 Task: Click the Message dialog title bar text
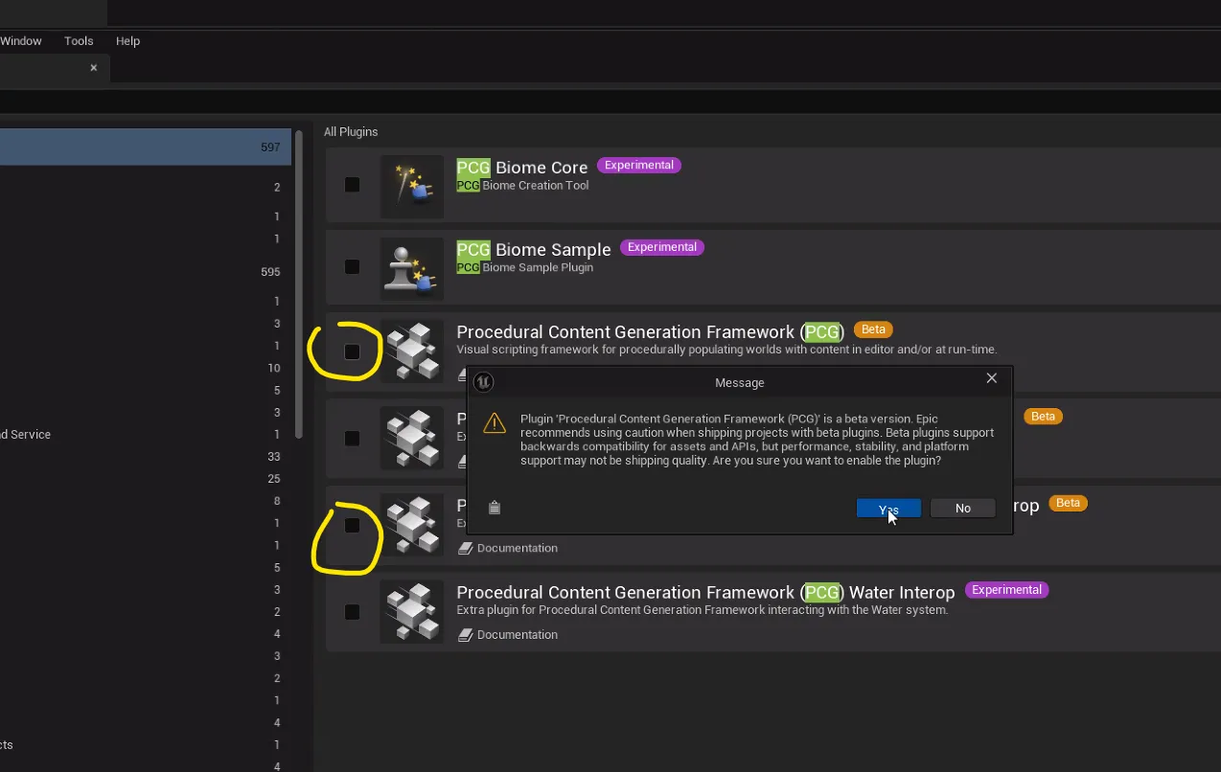[x=740, y=383]
